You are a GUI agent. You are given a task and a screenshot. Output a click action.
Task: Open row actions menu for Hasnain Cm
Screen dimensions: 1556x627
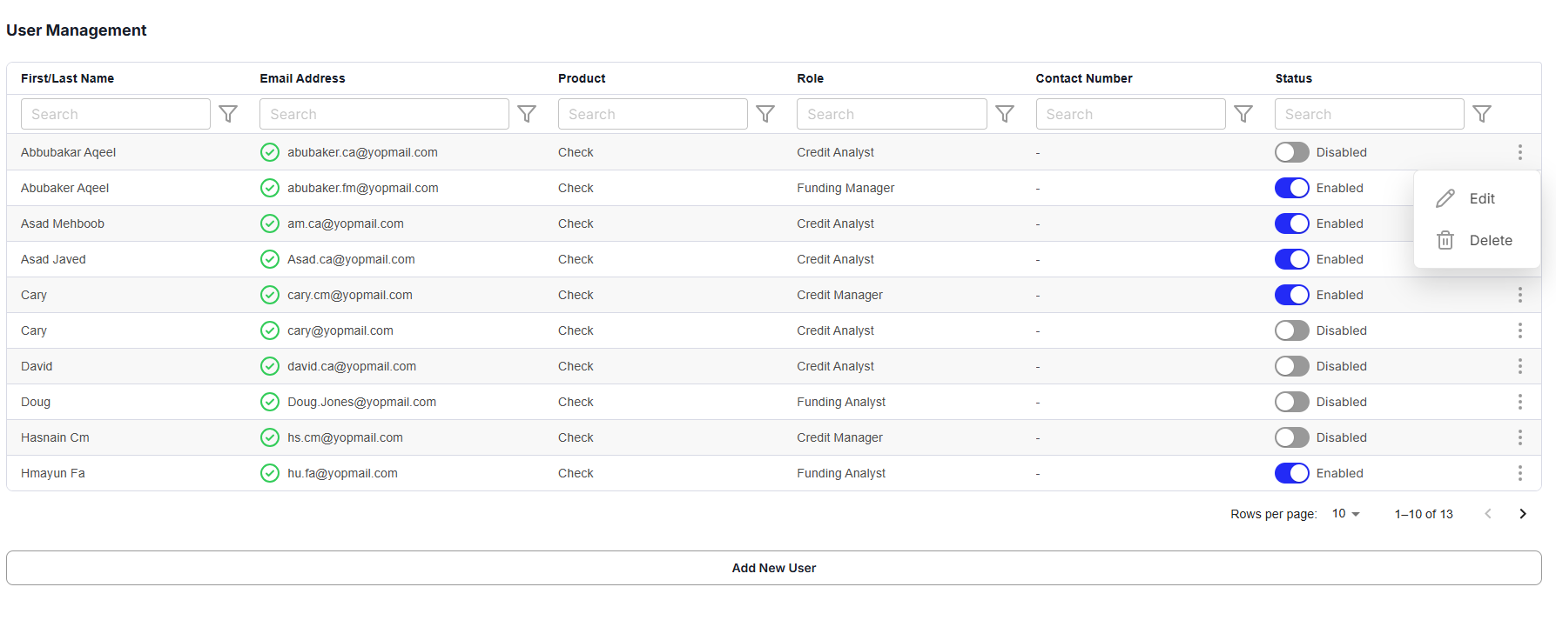click(x=1520, y=437)
